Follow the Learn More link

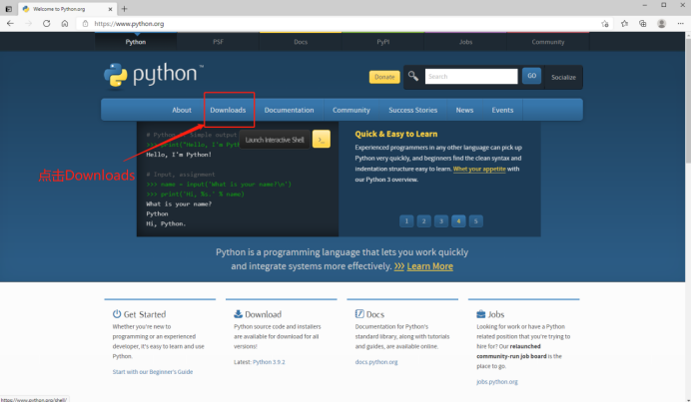click(x=429, y=266)
